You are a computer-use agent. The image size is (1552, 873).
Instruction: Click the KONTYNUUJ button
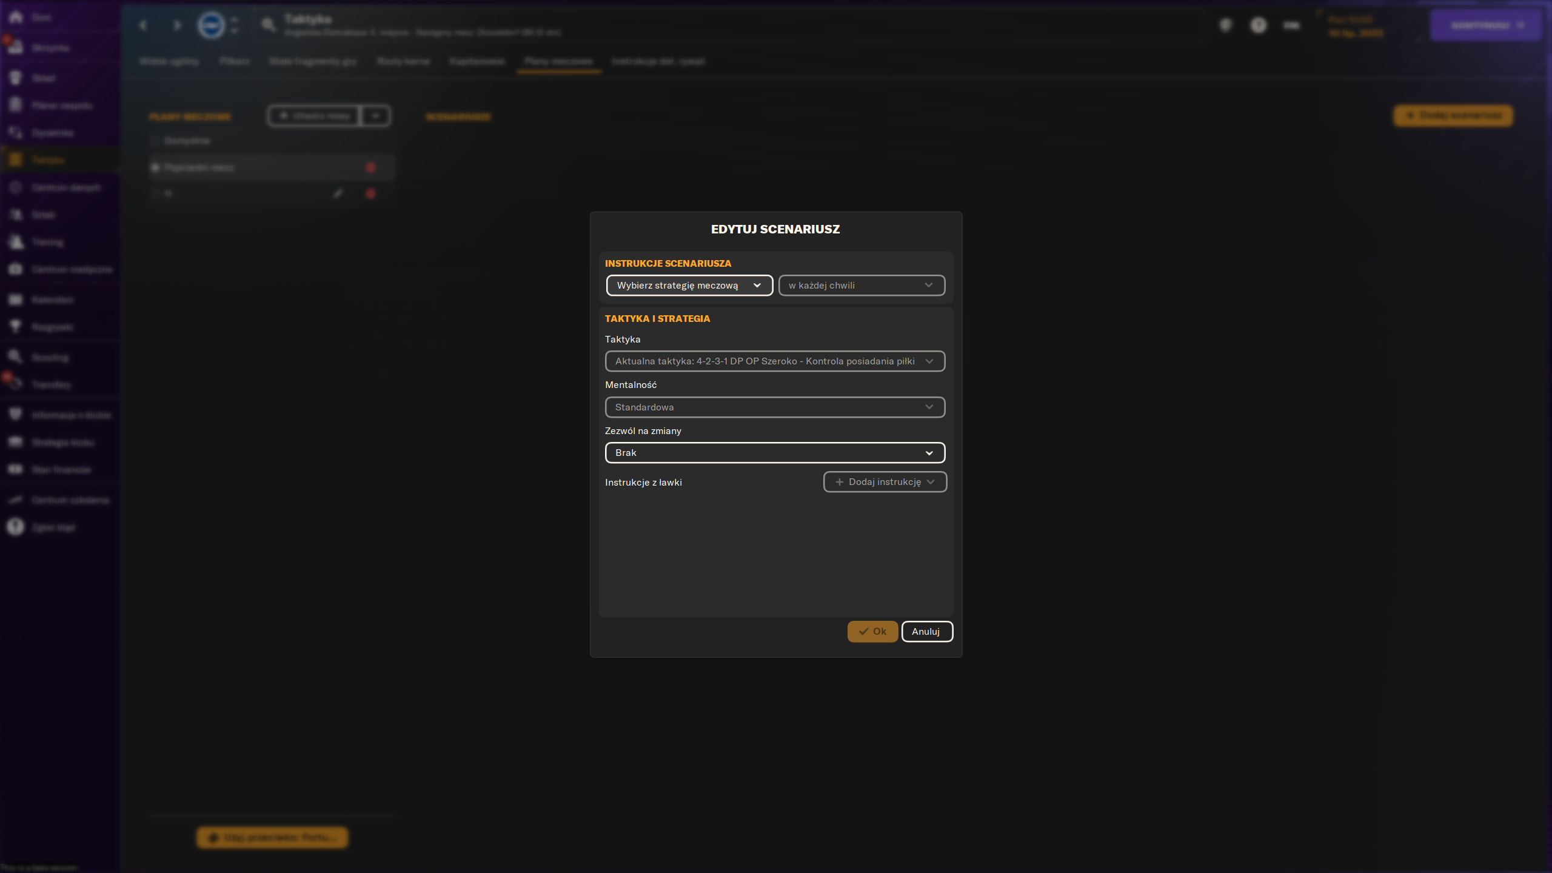click(1486, 25)
